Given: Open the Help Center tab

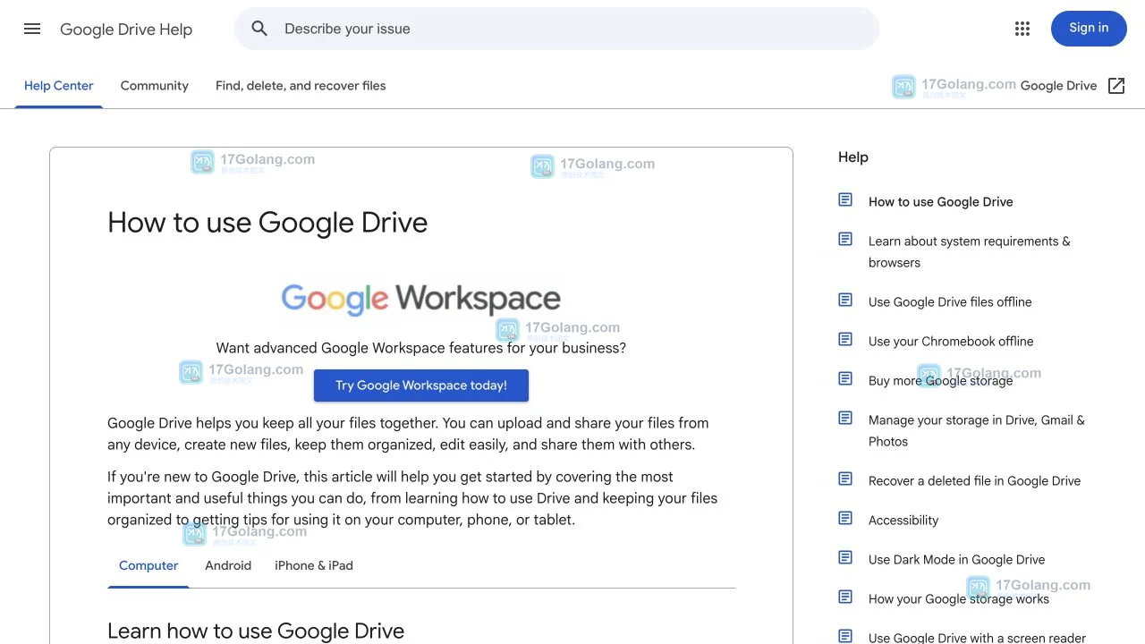Looking at the screenshot, I should (59, 86).
